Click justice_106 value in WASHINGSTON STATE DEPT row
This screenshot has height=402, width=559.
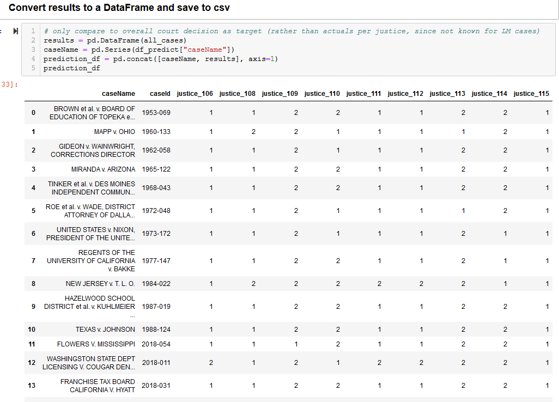pyautogui.click(x=211, y=362)
